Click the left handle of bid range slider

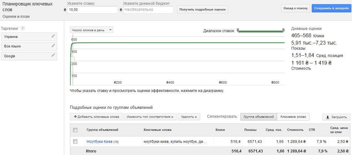pos(238,31)
